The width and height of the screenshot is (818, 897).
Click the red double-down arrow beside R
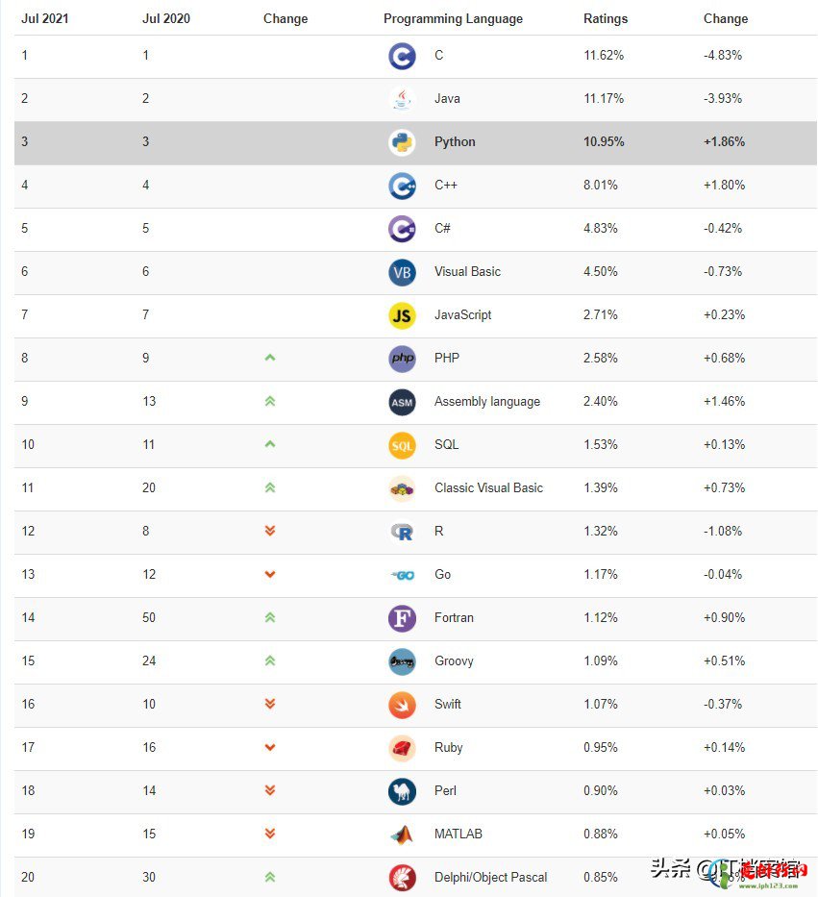tap(270, 531)
